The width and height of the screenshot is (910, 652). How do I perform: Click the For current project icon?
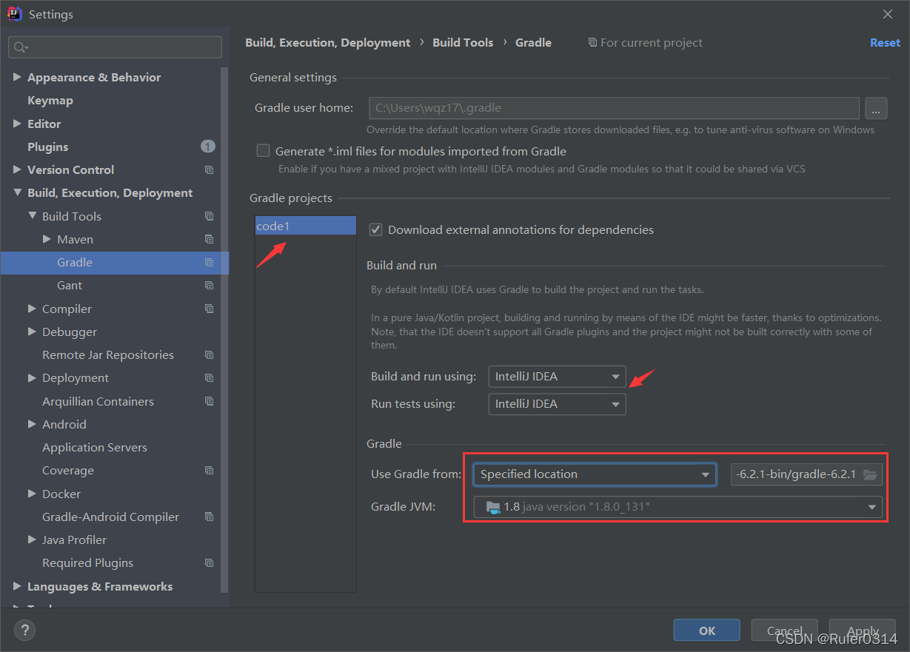pyautogui.click(x=592, y=43)
